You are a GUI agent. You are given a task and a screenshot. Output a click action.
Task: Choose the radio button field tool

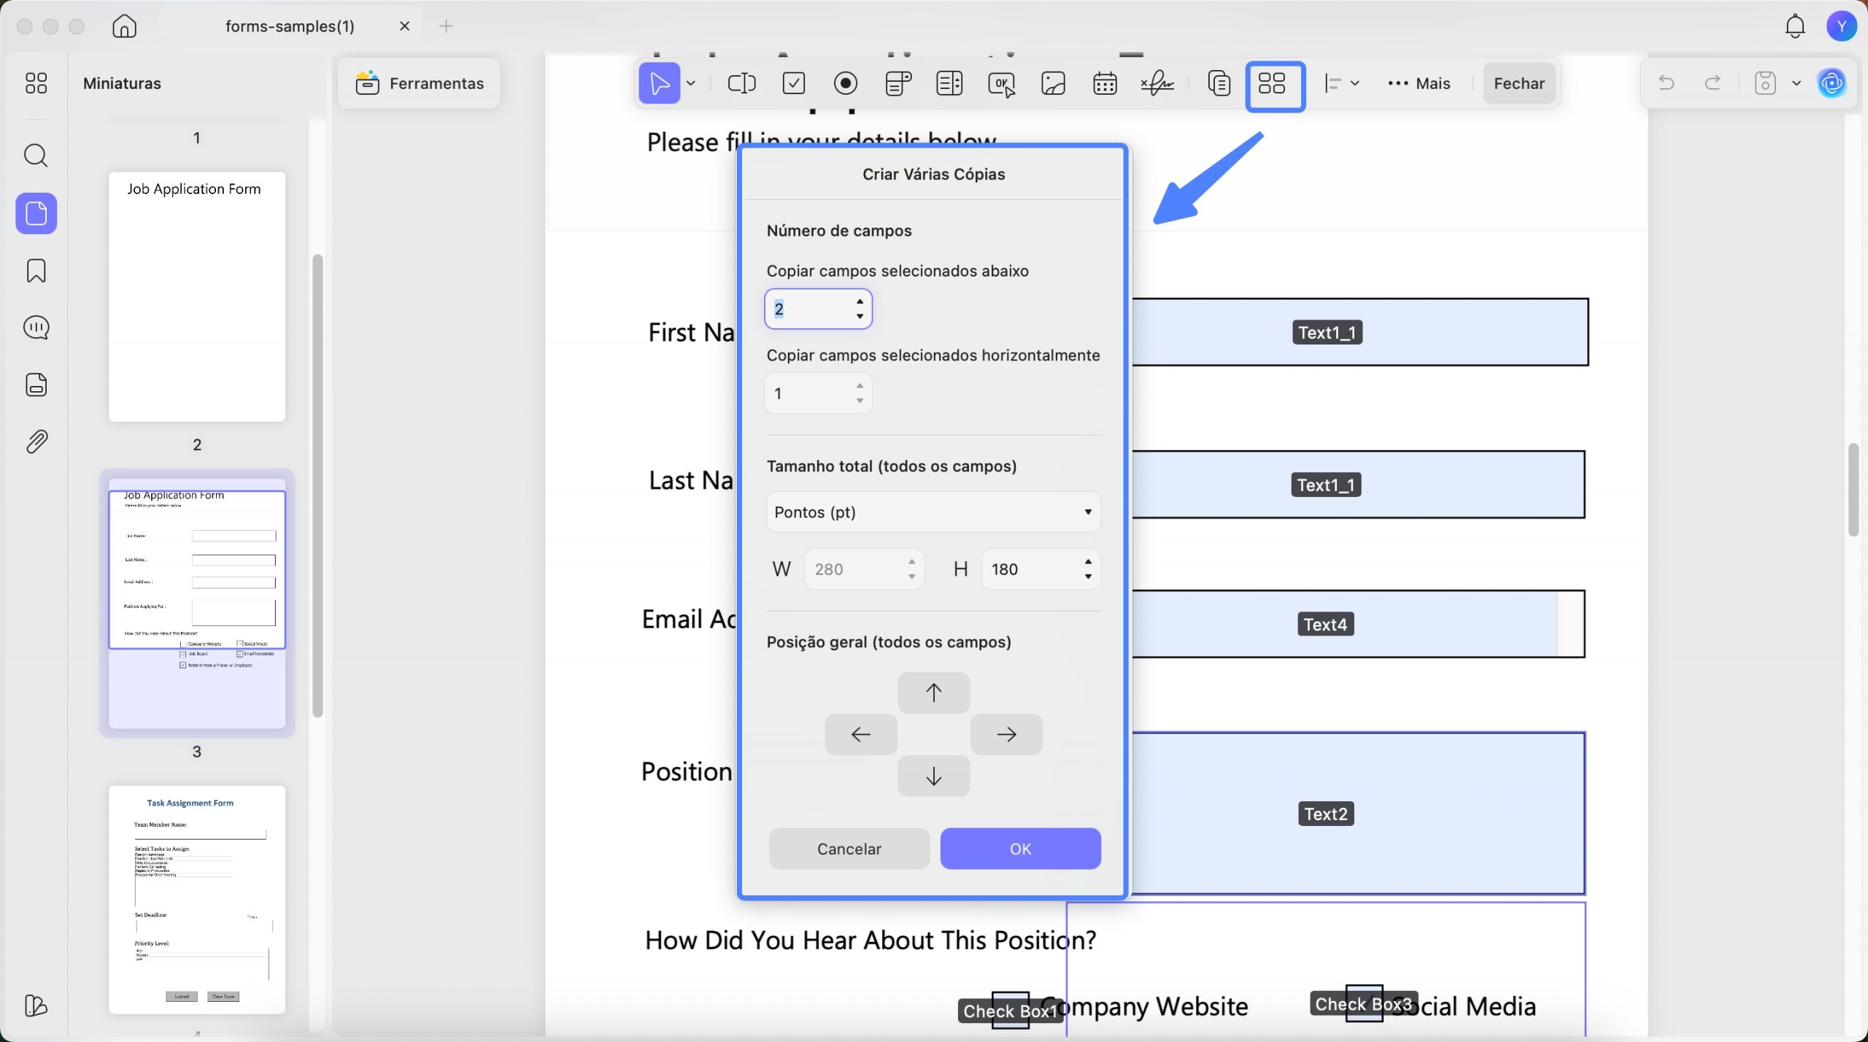coord(845,83)
